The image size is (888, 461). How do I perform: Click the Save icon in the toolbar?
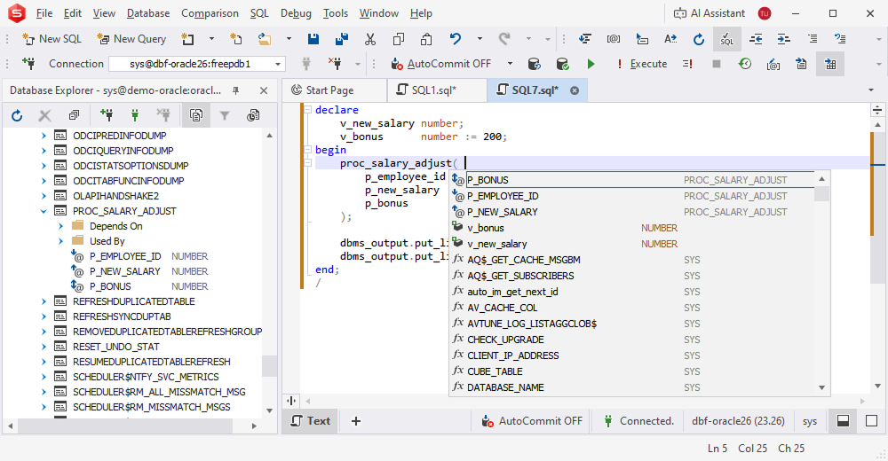[313, 39]
